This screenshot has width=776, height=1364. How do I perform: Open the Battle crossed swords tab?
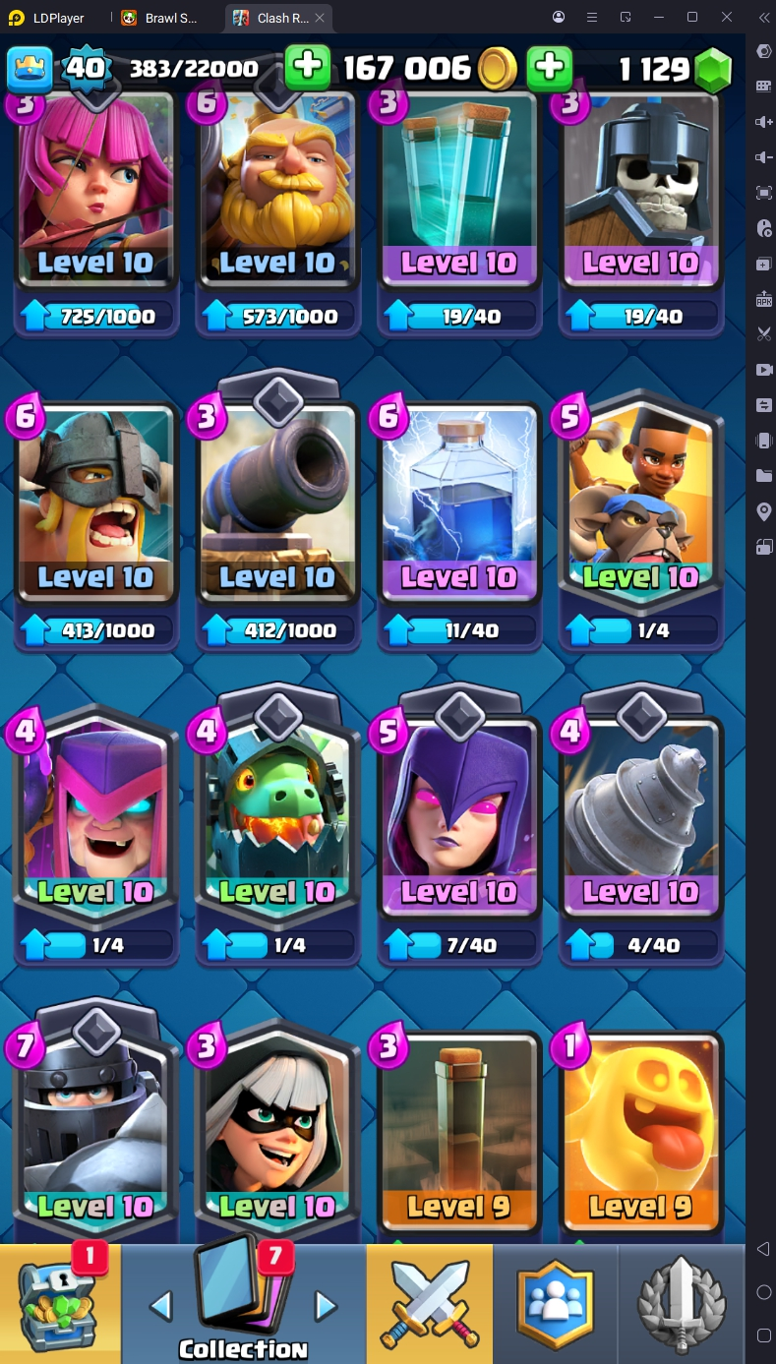[430, 1303]
